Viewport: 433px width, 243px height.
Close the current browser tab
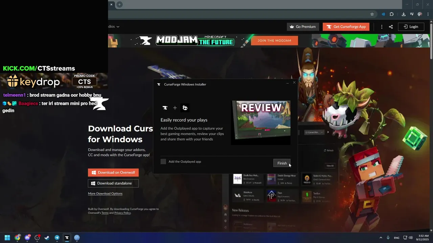coord(111,4)
